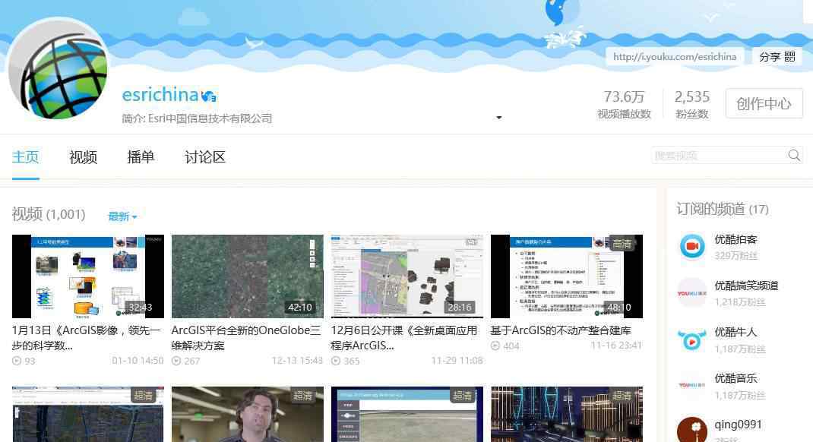Open video titled 12月6日公开课《全新桌面应用程序ArcGIS...
The width and height of the screenshot is (813, 442).
pos(404,337)
